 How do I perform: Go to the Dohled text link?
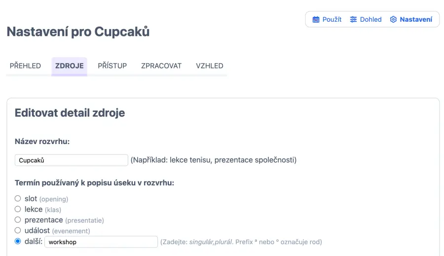coord(370,20)
